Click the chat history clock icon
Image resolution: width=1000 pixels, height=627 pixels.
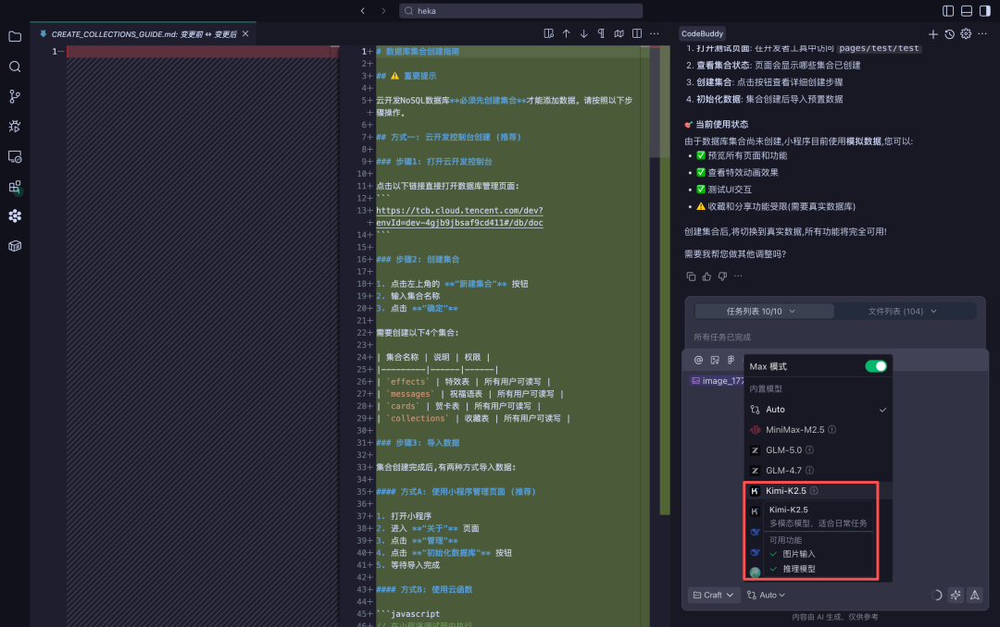point(949,34)
